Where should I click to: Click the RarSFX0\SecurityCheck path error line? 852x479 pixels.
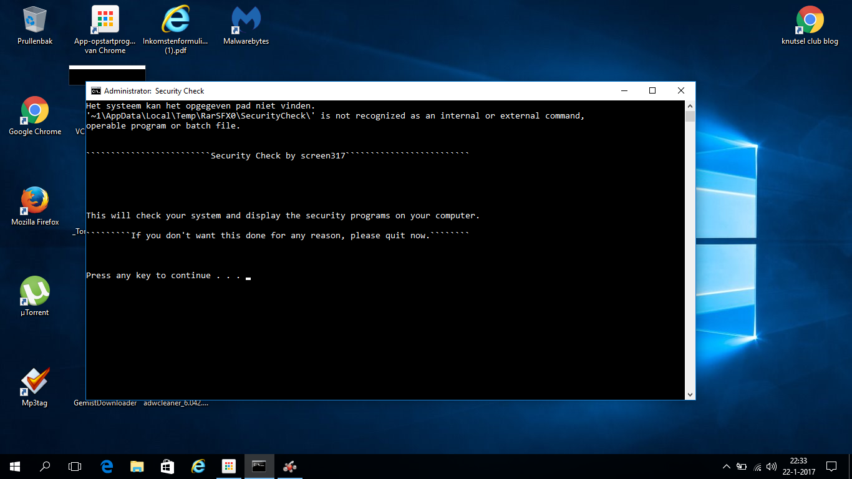336,116
